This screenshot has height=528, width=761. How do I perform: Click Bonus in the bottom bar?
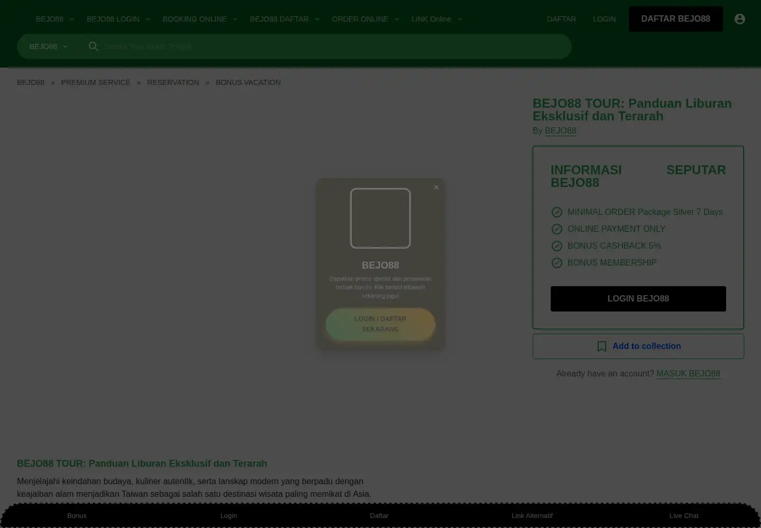point(77,516)
